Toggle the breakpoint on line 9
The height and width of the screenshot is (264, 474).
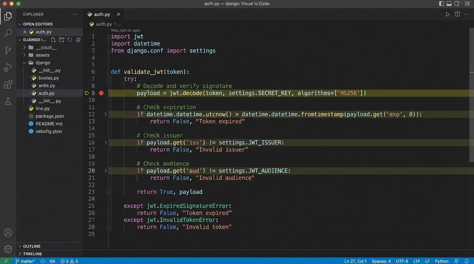click(101, 93)
